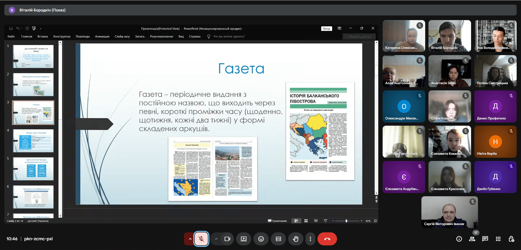
Task: Toggle the camera button off
Action: [227, 239]
